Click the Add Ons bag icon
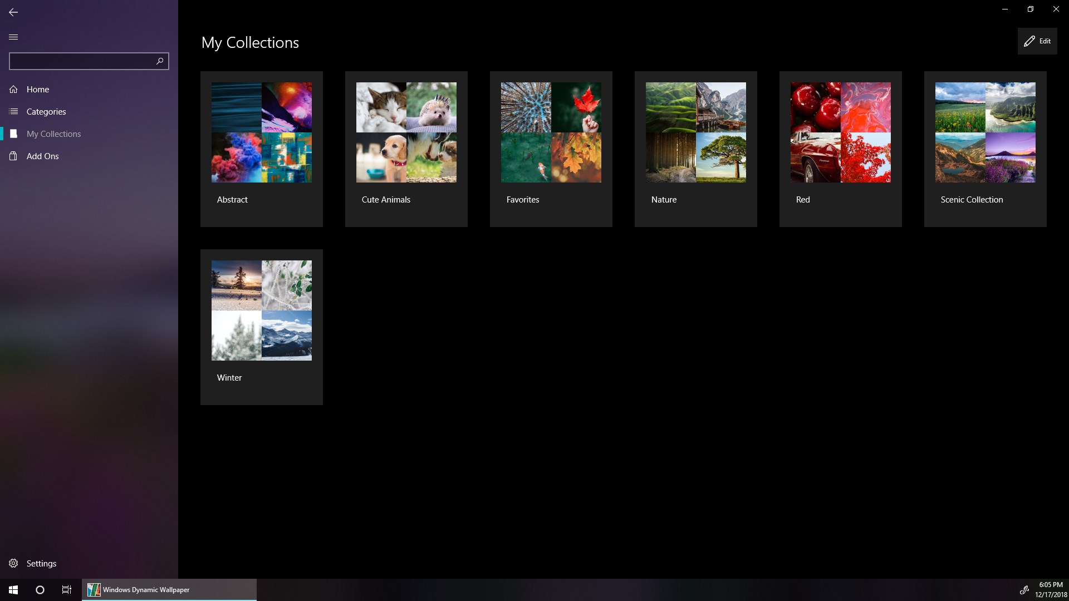This screenshot has width=1069, height=601. [x=13, y=156]
